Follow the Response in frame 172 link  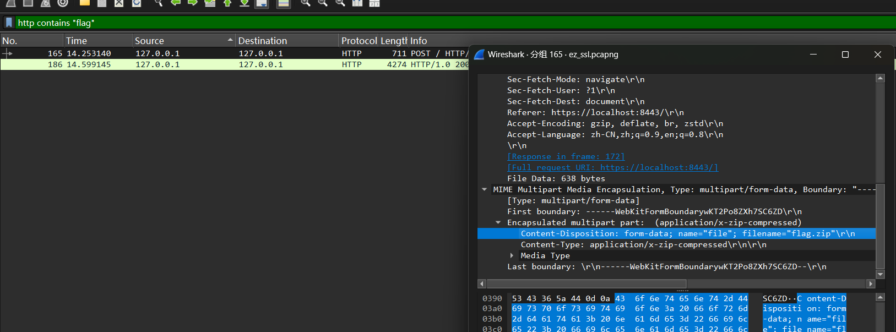coord(566,156)
